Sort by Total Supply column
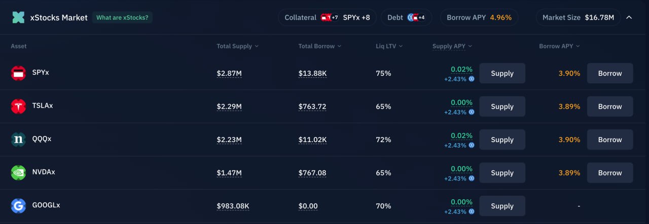 pyautogui.click(x=237, y=46)
